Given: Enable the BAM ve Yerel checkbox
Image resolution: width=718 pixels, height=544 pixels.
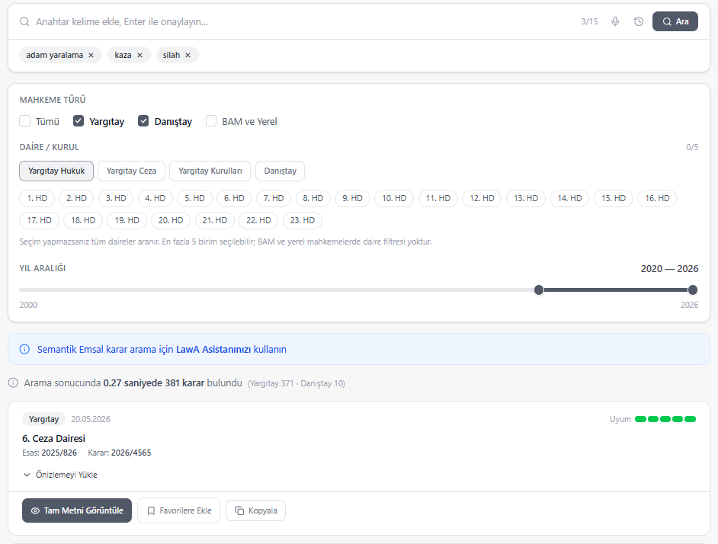Looking at the screenshot, I should tap(211, 121).
